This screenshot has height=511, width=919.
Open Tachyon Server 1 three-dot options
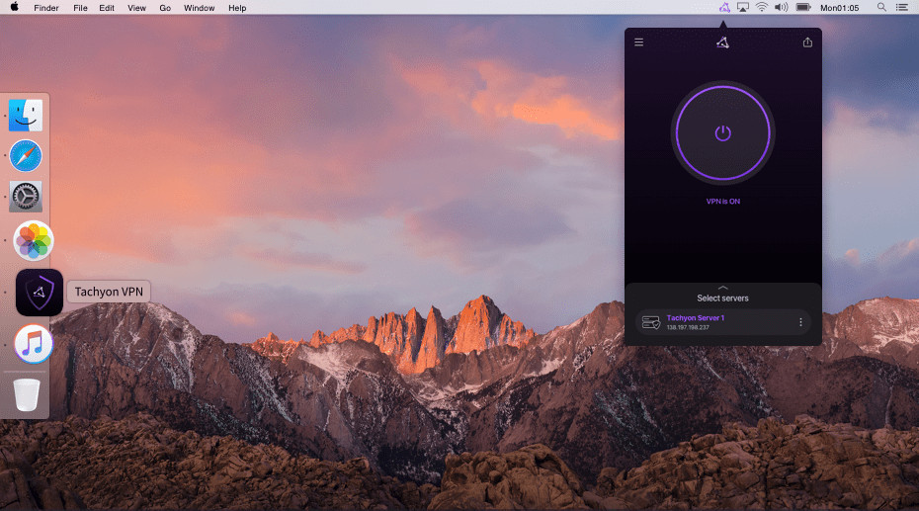[x=800, y=322]
